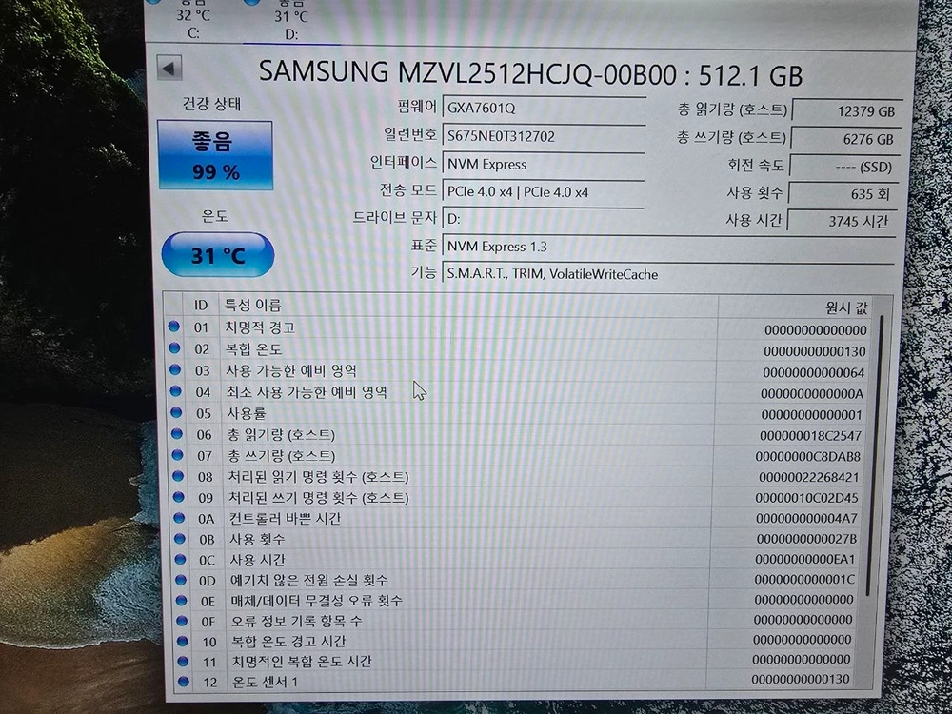The width and height of the screenshot is (952, 714).
Task: Click the 31 °C temperature button
Action: coord(217,255)
